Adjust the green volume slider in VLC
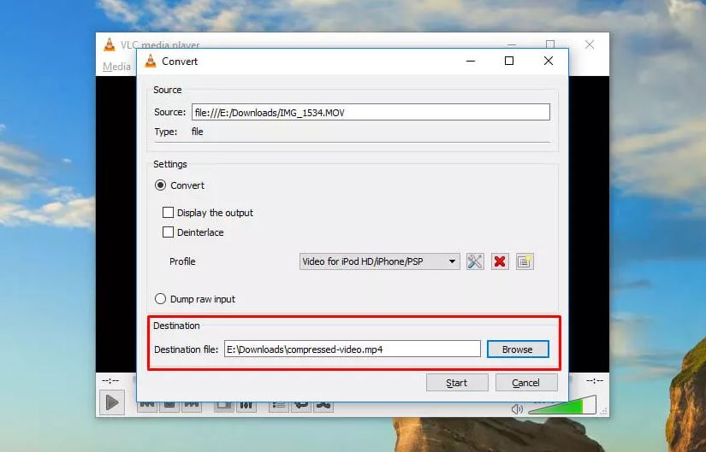706x452 pixels. (x=563, y=405)
